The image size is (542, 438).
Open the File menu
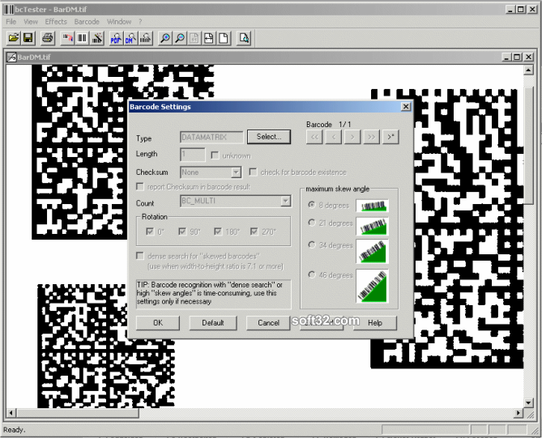coord(11,22)
